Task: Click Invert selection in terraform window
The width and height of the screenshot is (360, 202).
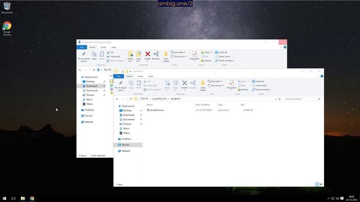Action: pyautogui.click(x=261, y=90)
